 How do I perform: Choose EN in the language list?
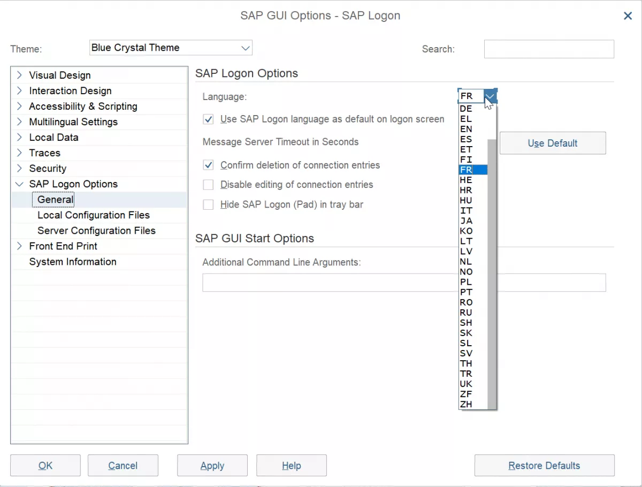[473, 129]
